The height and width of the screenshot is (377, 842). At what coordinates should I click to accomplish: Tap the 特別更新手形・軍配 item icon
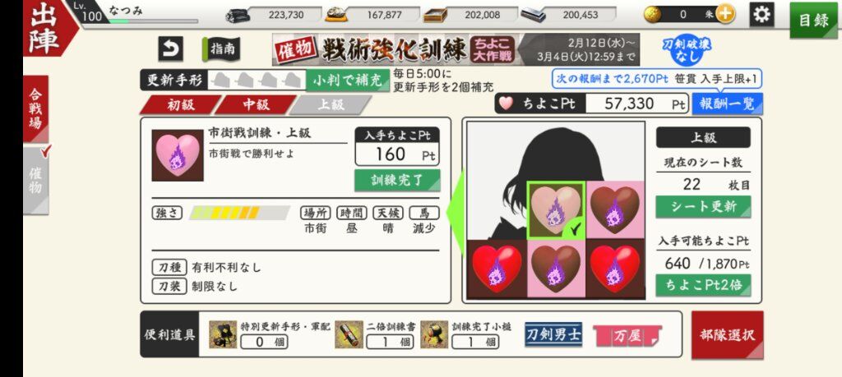[x=223, y=334]
